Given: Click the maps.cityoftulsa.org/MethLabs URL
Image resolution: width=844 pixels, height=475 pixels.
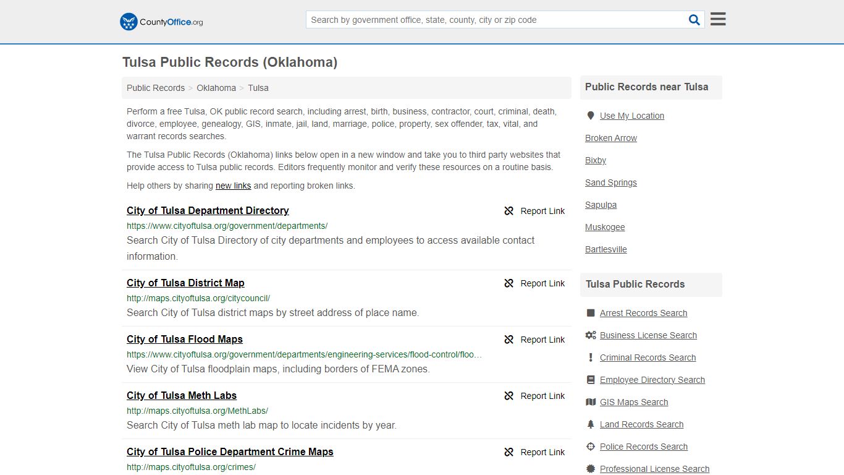Looking at the screenshot, I should click(197, 411).
